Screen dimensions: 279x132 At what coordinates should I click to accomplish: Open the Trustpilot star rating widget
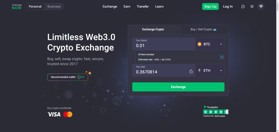pyautogui.click(x=216, y=112)
